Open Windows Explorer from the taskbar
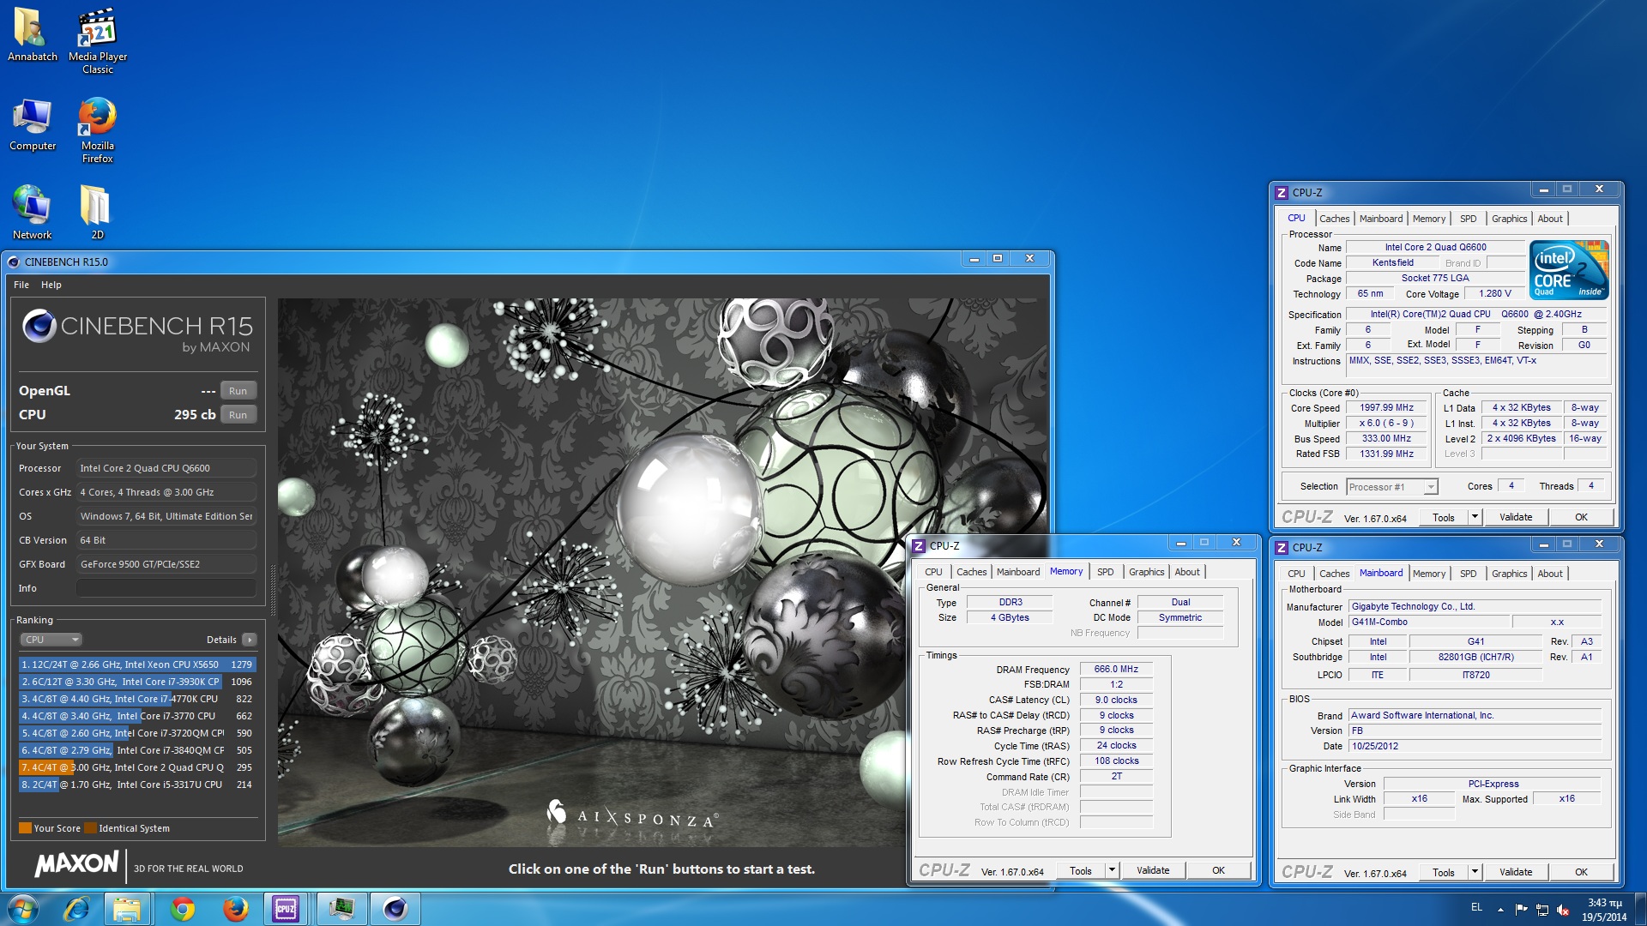This screenshot has height=926, width=1647. pyautogui.click(x=127, y=909)
